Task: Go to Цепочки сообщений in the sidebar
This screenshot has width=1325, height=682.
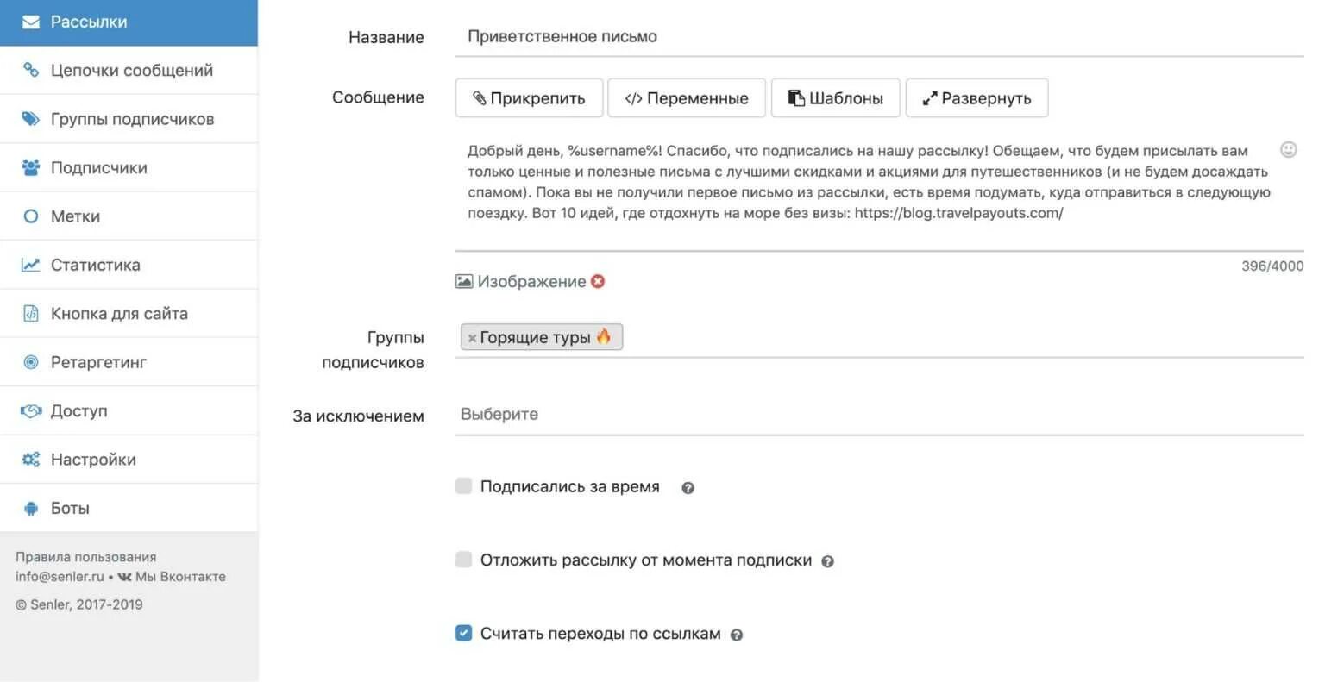Action: coord(131,71)
